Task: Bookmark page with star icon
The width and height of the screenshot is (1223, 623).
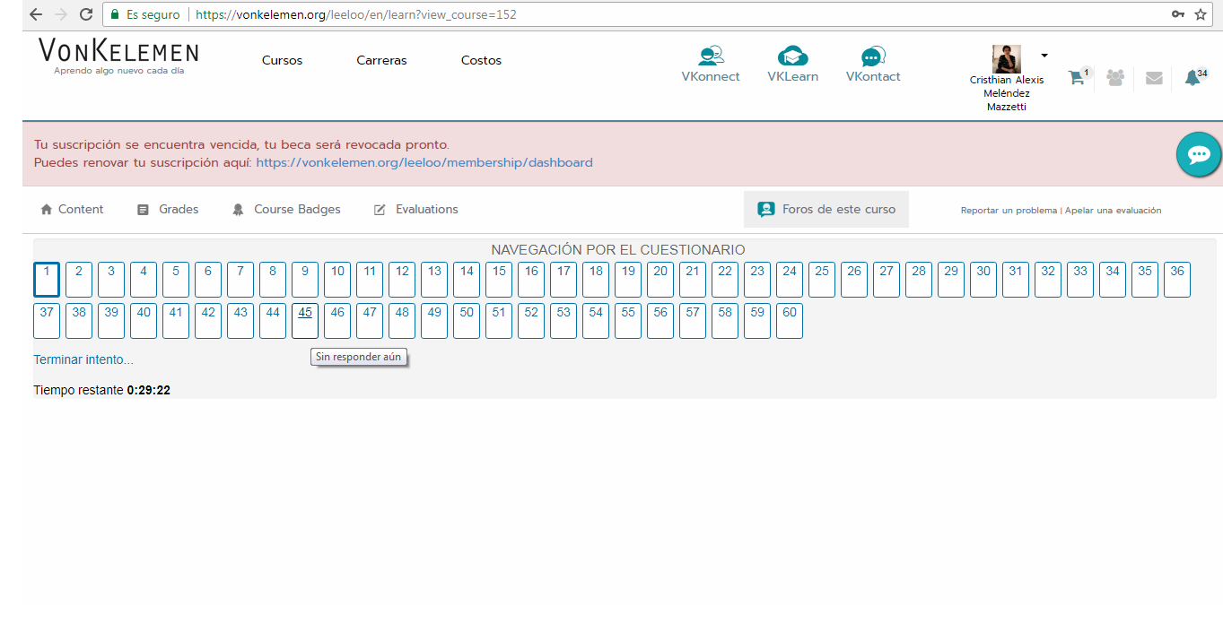Action: click(1201, 14)
